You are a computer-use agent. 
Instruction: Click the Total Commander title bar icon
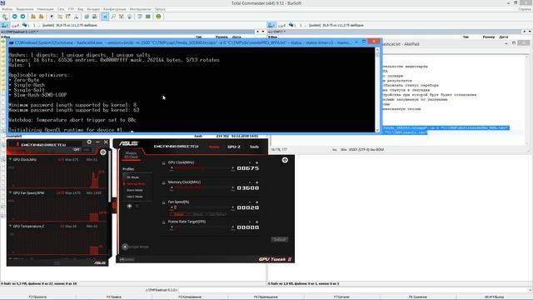tap(2, 2)
